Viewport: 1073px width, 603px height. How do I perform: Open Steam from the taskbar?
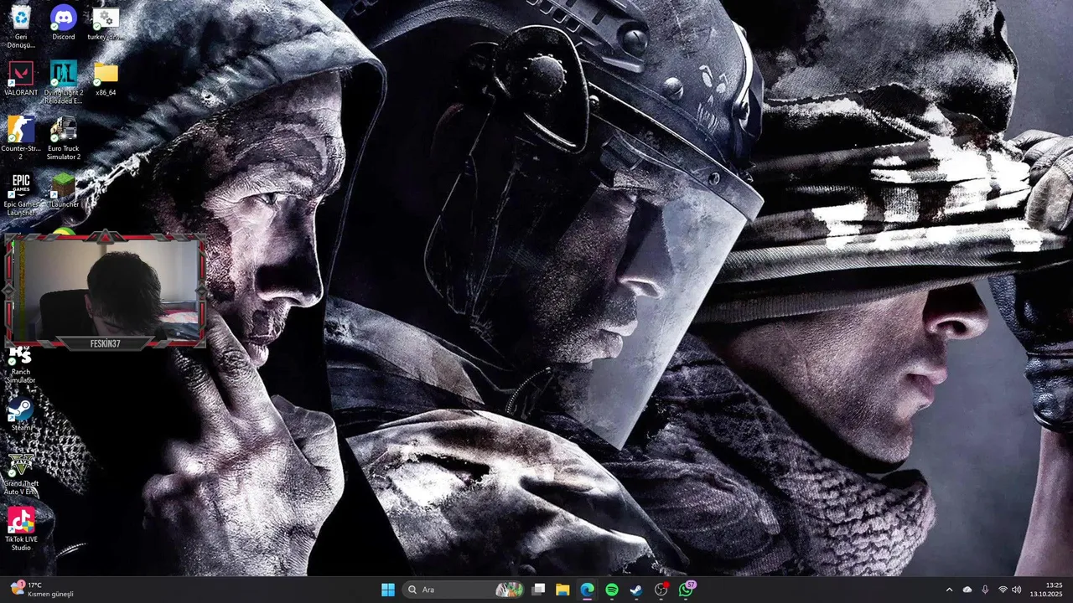click(636, 590)
